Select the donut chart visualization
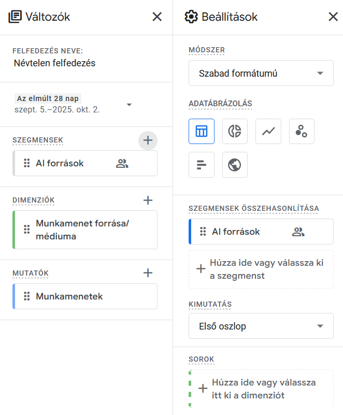This screenshot has height=415, width=343. pyautogui.click(x=235, y=131)
